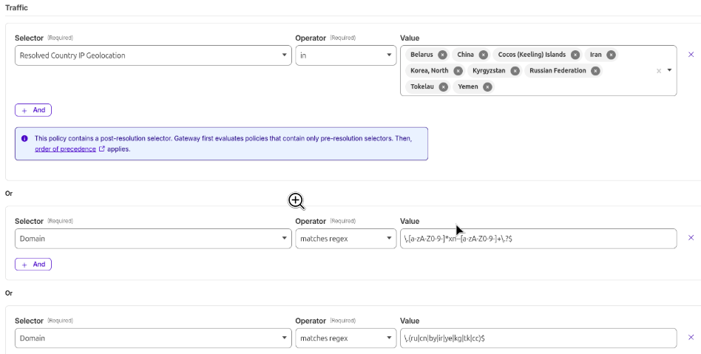Click the Russian Federation chip label
701x354 pixels.
[x=558, y=71]
